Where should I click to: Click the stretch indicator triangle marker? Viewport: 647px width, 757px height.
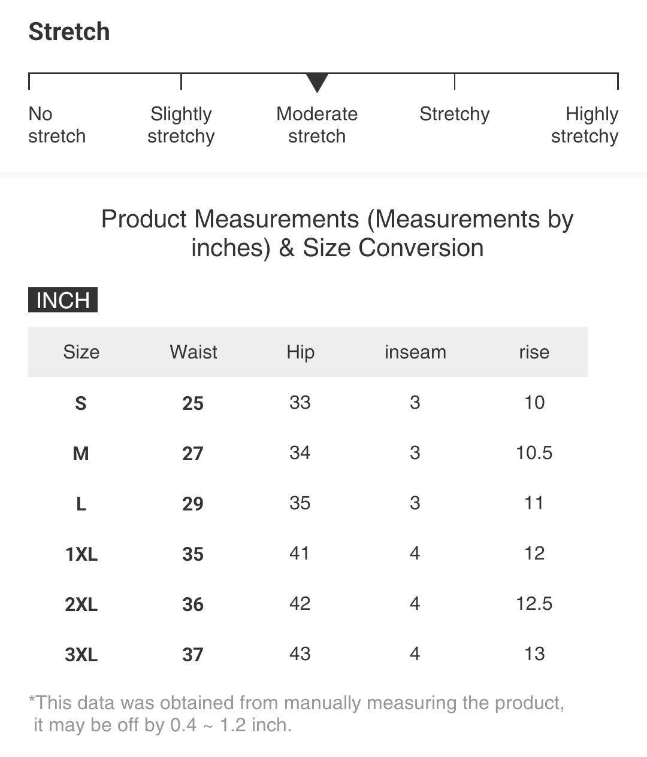[x=317, y=82]
